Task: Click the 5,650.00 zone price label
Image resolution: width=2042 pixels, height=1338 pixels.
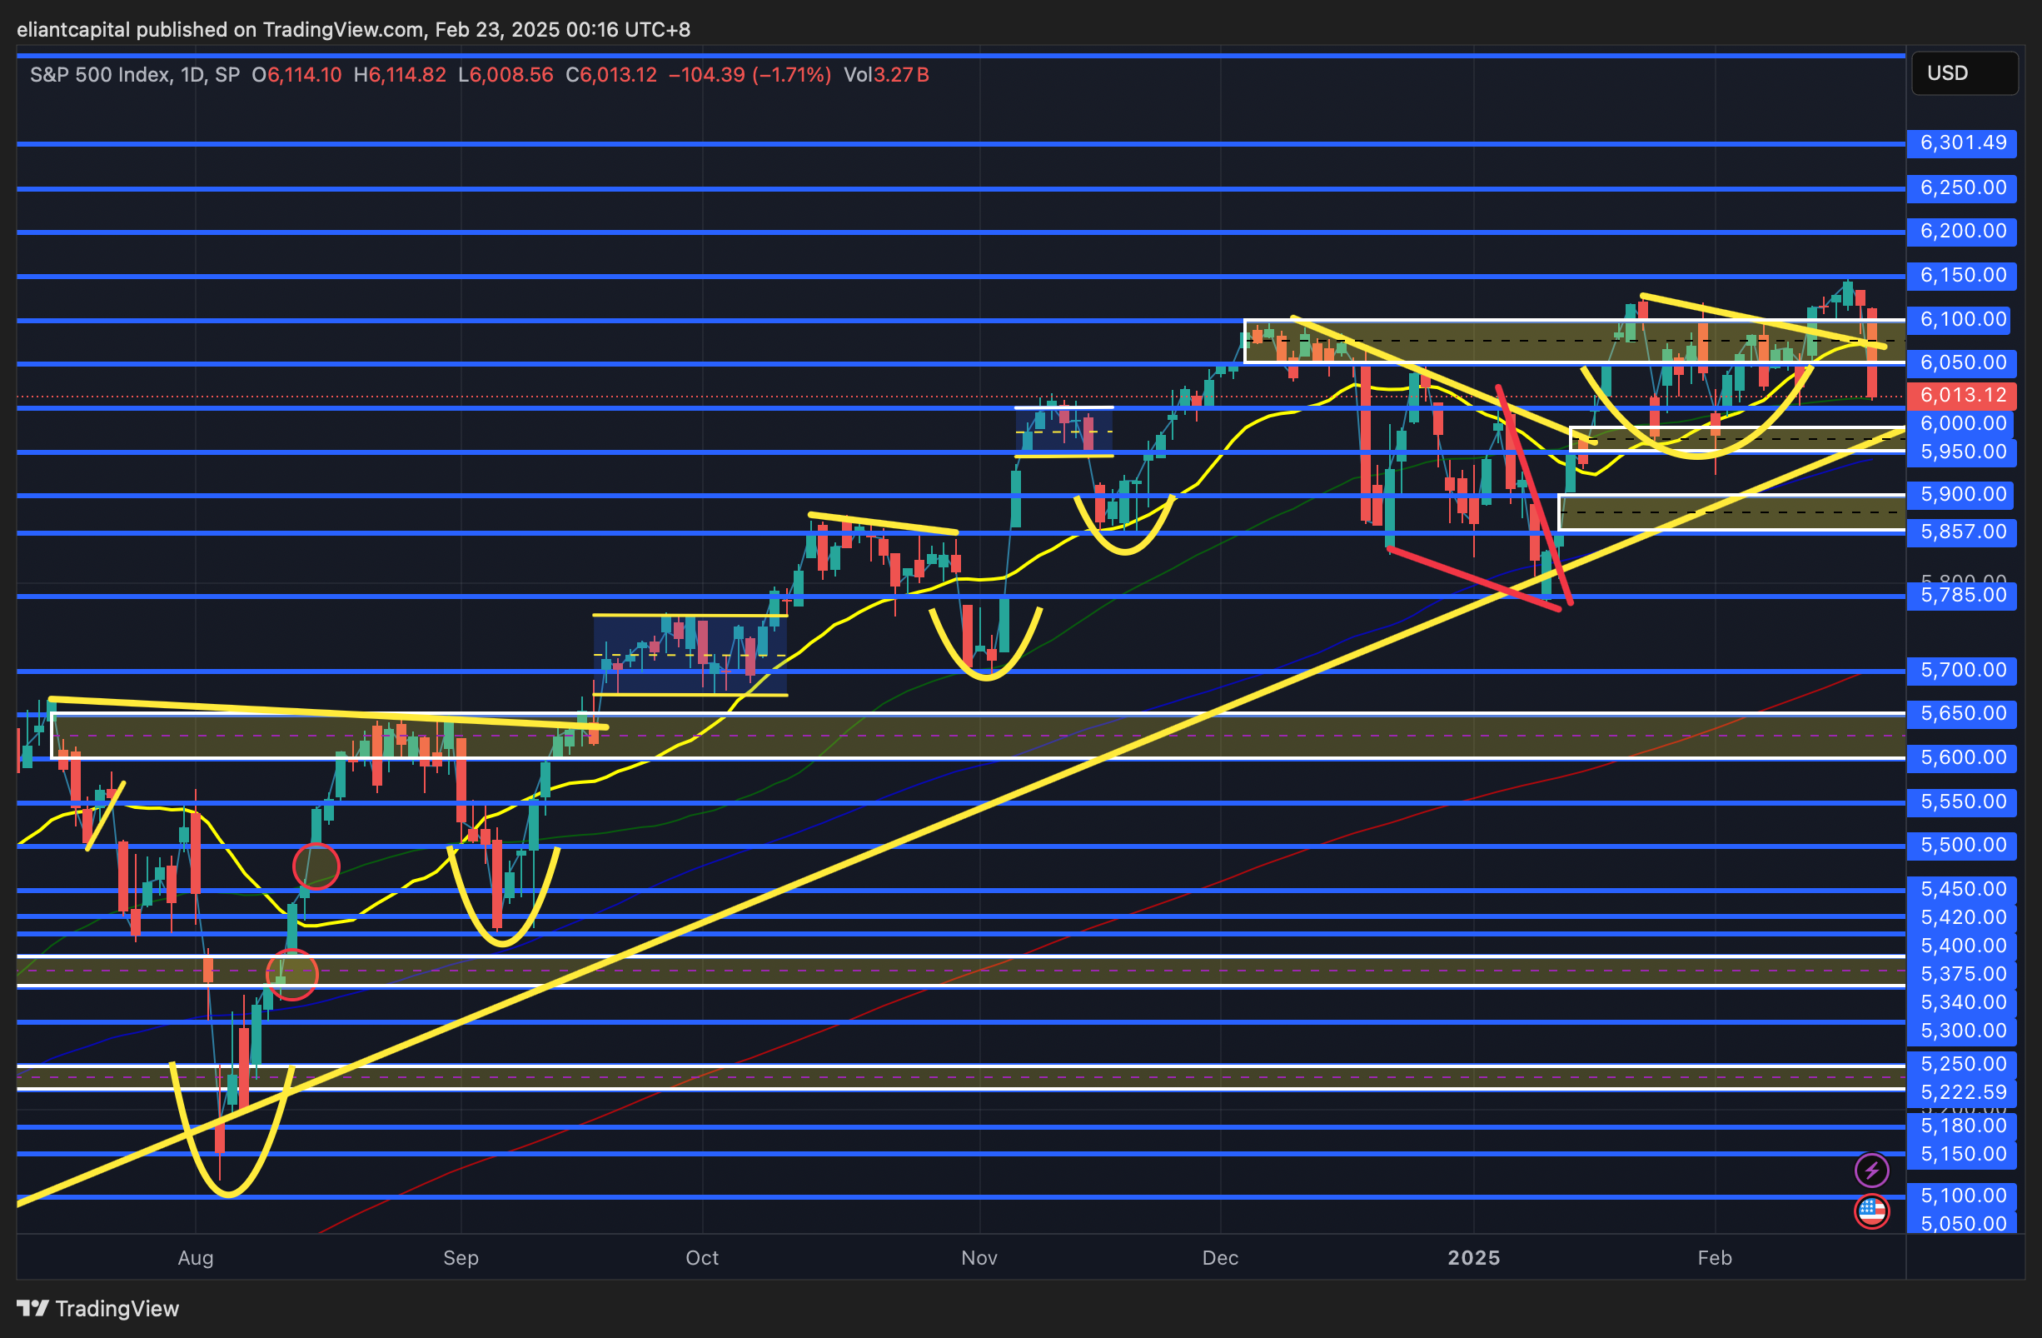Action: click(1962, 713)
